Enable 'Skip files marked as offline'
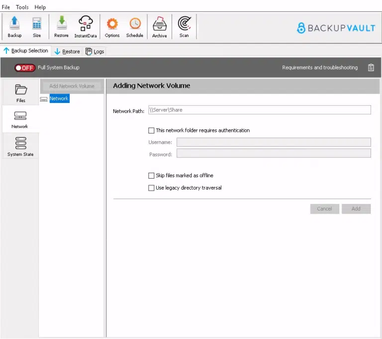This screenshot has width=382, height=339. (151, 176)
